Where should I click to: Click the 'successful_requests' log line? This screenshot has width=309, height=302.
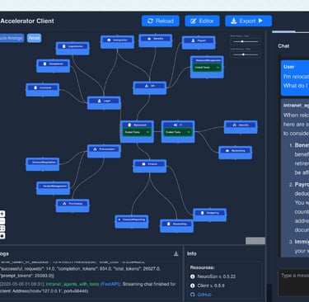click(x=80, y=268)
